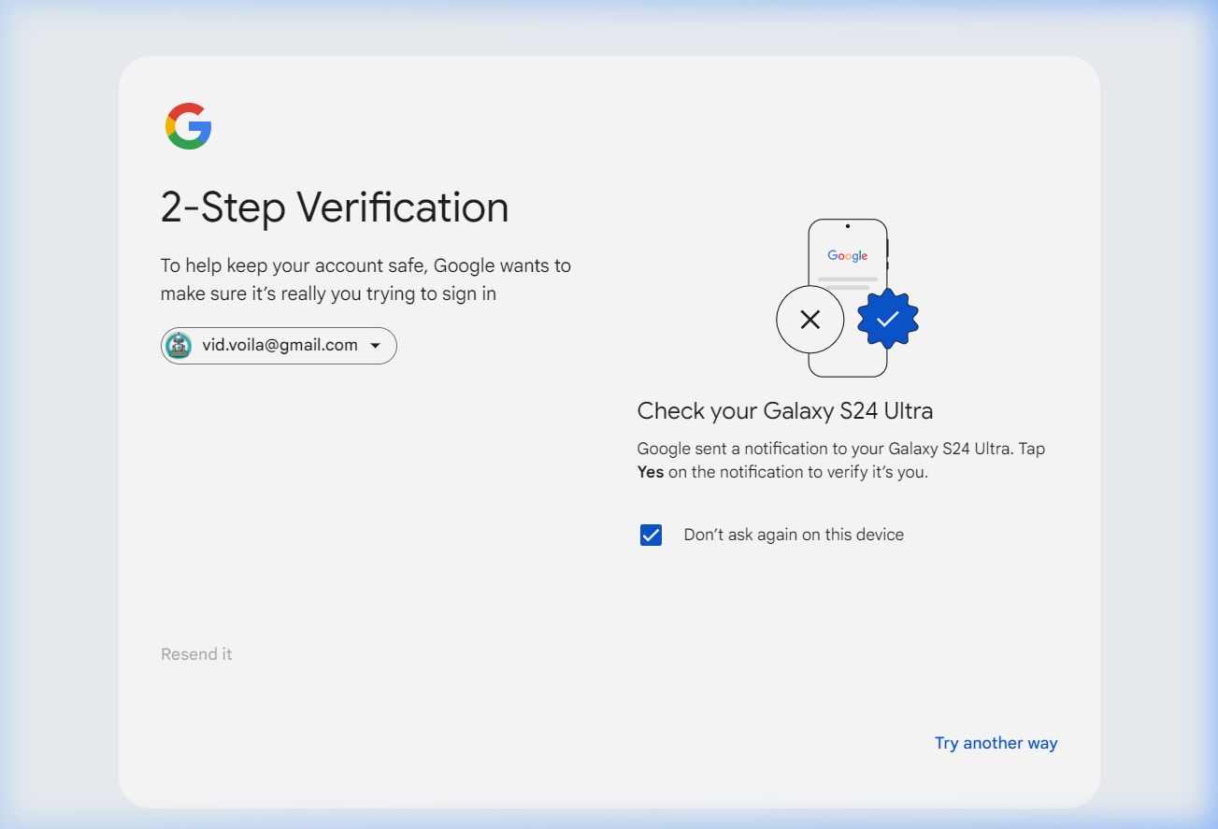Click the "Resend it" link

(196, 654)
